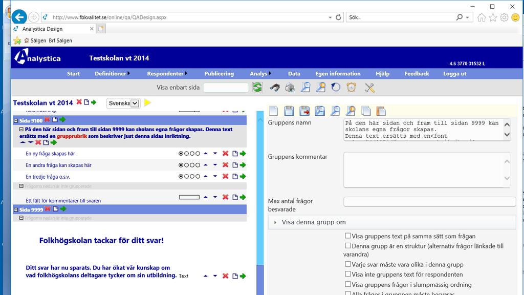Click the magnifier preview icon in gray toolbar
The width and height of the screenshot is (524, 295).
pyautogui.click(x=305, y=87)
